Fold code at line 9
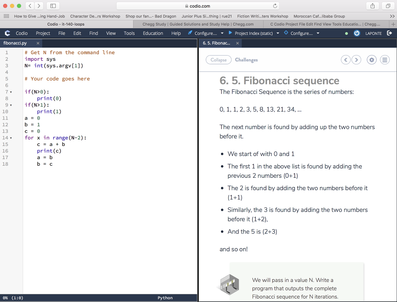This screenshot has width=397, height=302. click(x=11, y=105)
